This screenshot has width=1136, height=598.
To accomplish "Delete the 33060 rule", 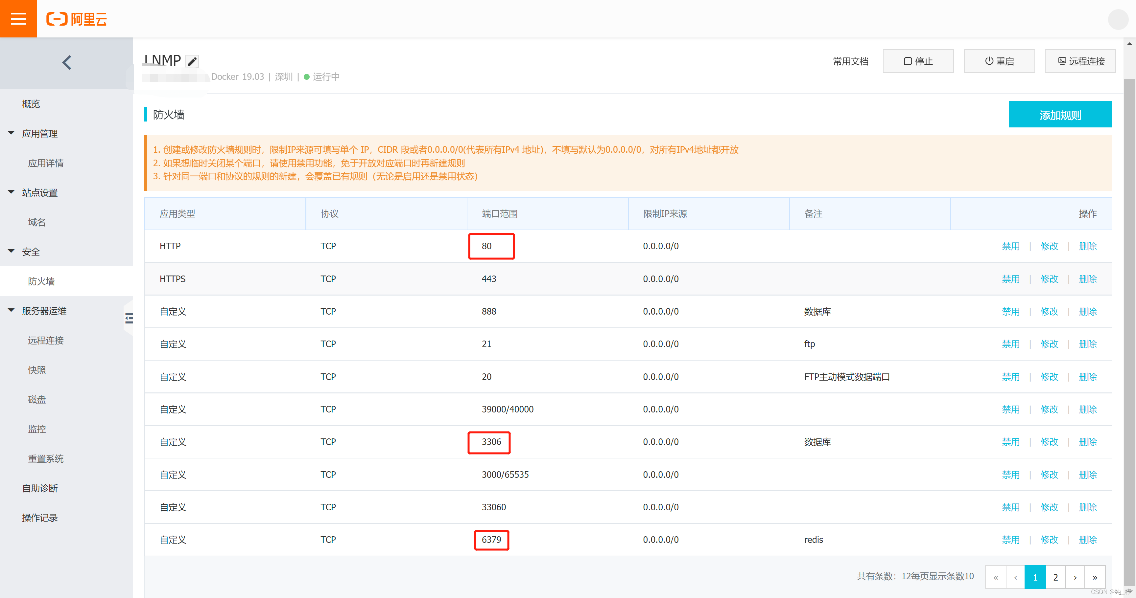I will [1088, 507].
